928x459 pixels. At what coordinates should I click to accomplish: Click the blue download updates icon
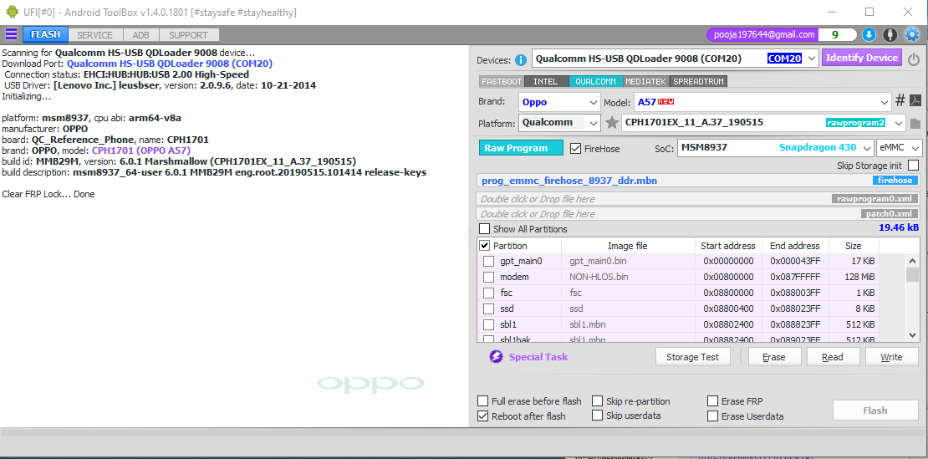(869, 34)
